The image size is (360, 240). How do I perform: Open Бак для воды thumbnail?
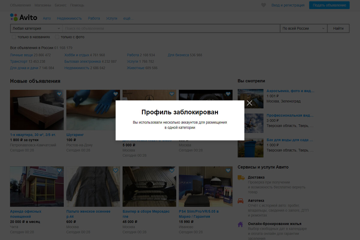250,148
